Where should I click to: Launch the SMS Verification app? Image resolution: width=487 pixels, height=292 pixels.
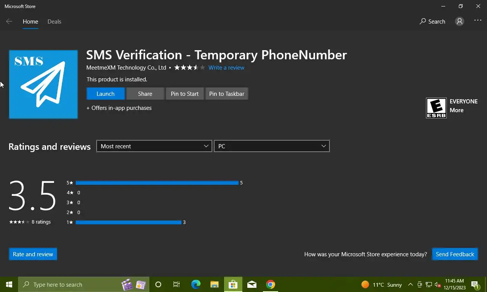tap(105, 94)
